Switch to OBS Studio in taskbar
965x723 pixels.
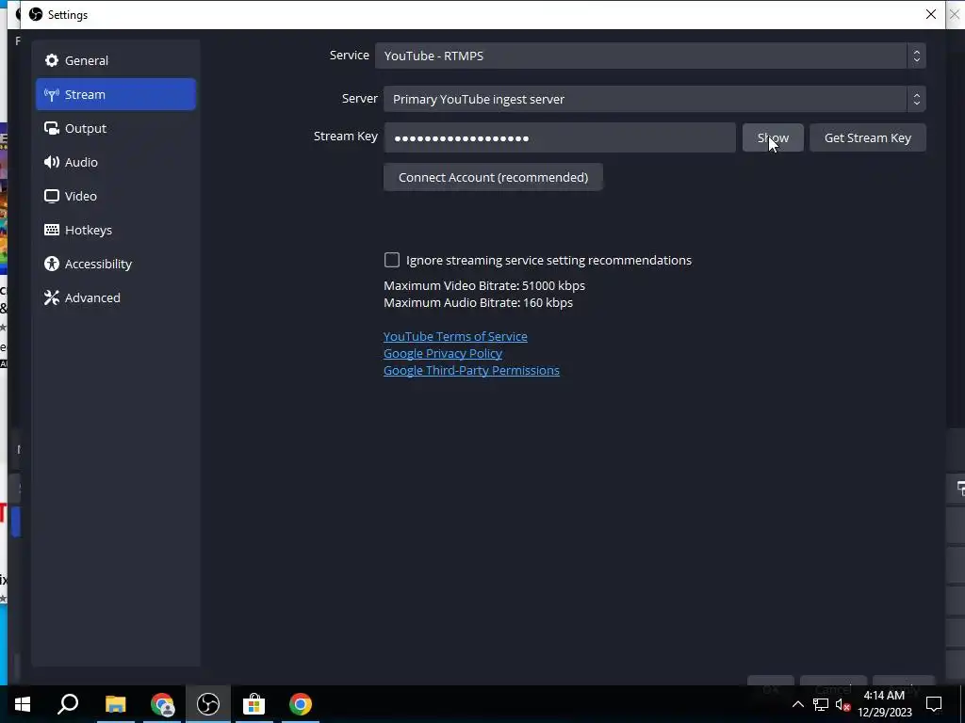[208, 704]
